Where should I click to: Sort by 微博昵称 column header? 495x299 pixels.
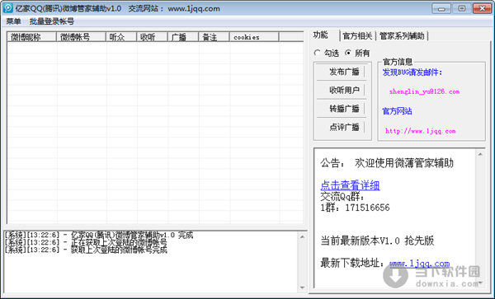[x=31, y=37]
